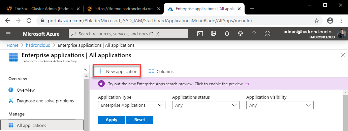Click the New application button
The height and width of the screenshot is (131, 348).
(118, 71)
